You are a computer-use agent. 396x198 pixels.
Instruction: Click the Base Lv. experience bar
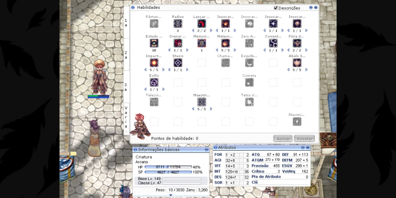[x=182, y=179]
